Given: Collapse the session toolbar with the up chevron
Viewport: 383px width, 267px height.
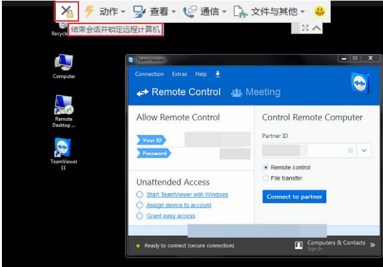Looking at the screenshot, I should tap(316, 28).
